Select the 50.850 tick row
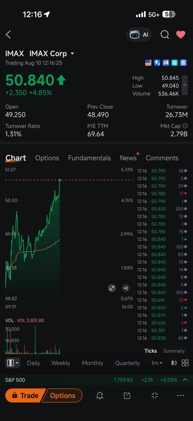The image size is (193, 421). (x=162, y=308)
